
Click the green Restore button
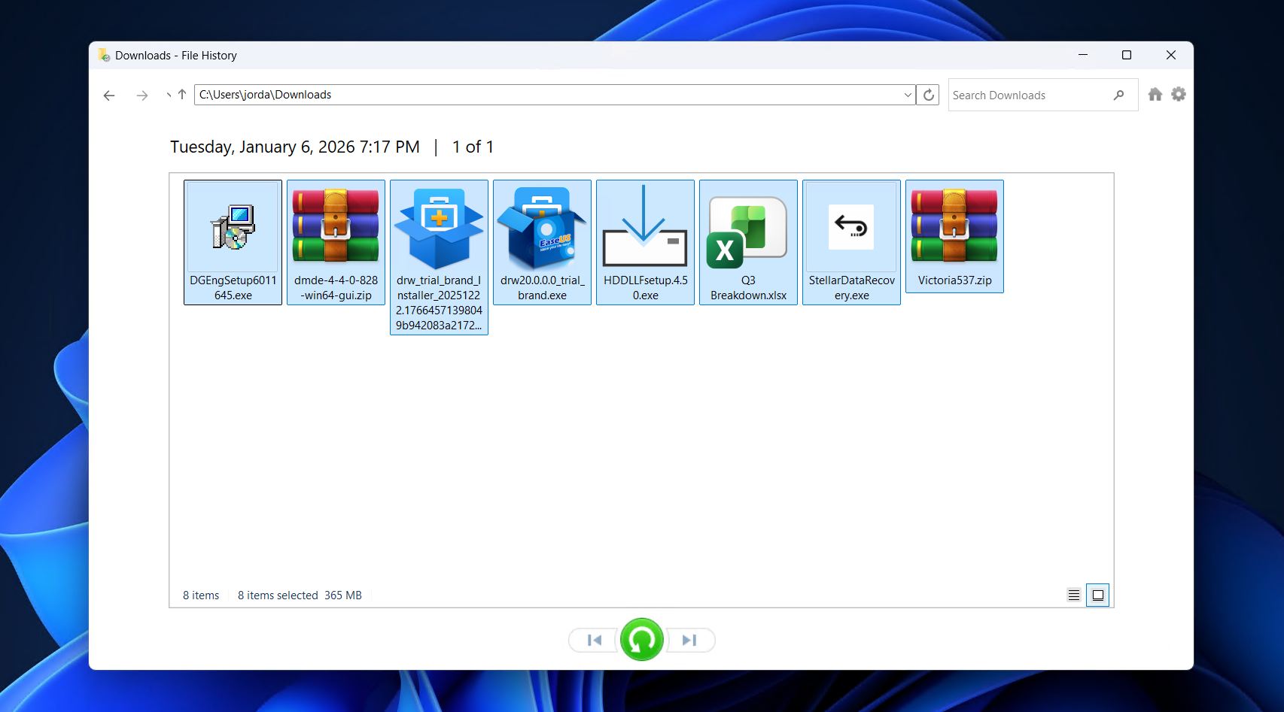click(640, 640)
